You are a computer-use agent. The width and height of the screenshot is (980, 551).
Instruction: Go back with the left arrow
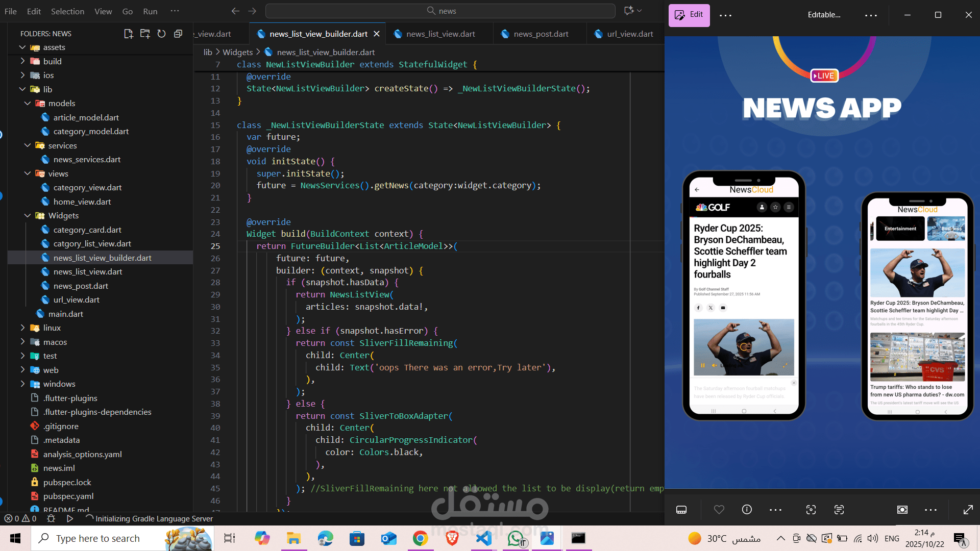point(235,11)
